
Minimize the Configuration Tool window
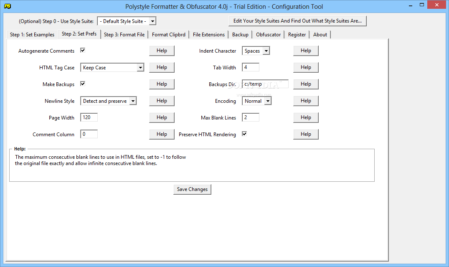coord(410,5)
